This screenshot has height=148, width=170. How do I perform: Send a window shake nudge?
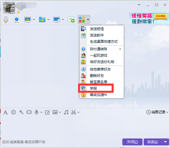click(29, 112)
